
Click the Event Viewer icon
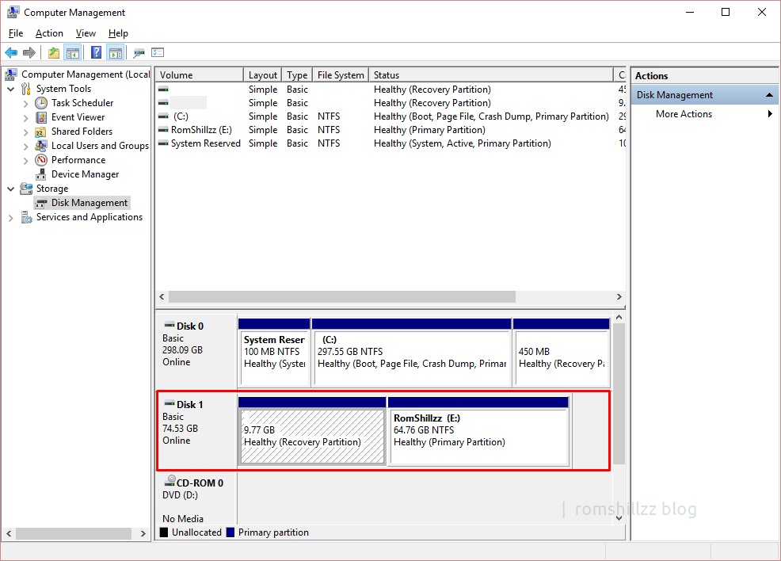pos(41,117)
